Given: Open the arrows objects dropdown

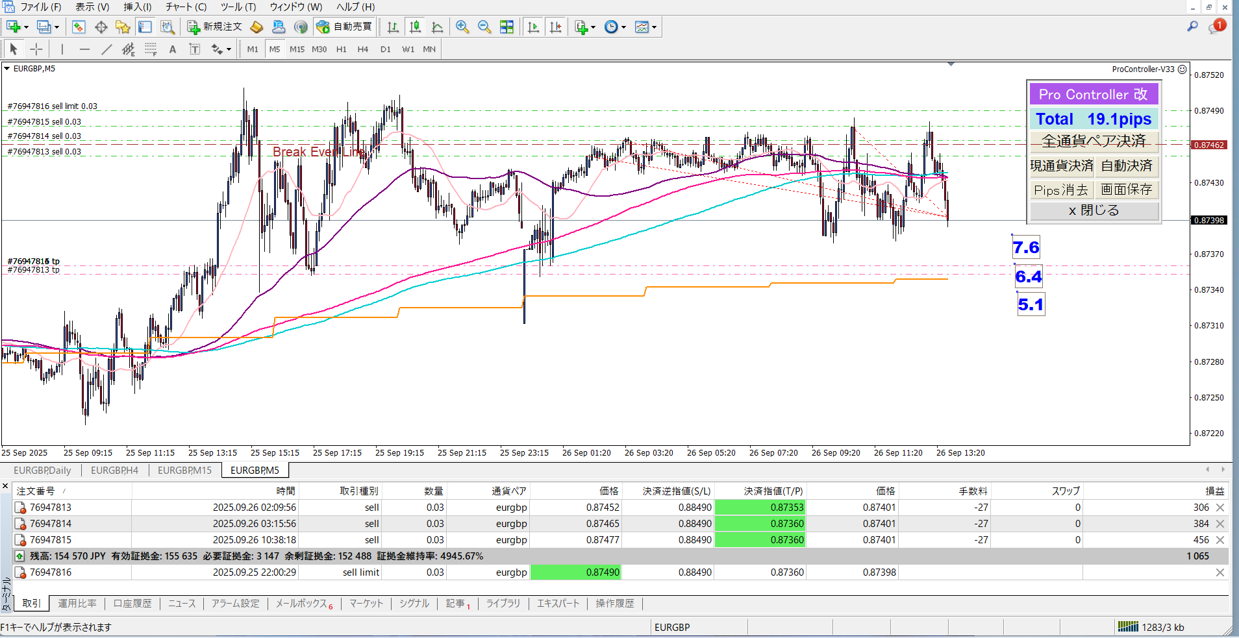Looking at the screenshot, I should (x=229, y=49).
